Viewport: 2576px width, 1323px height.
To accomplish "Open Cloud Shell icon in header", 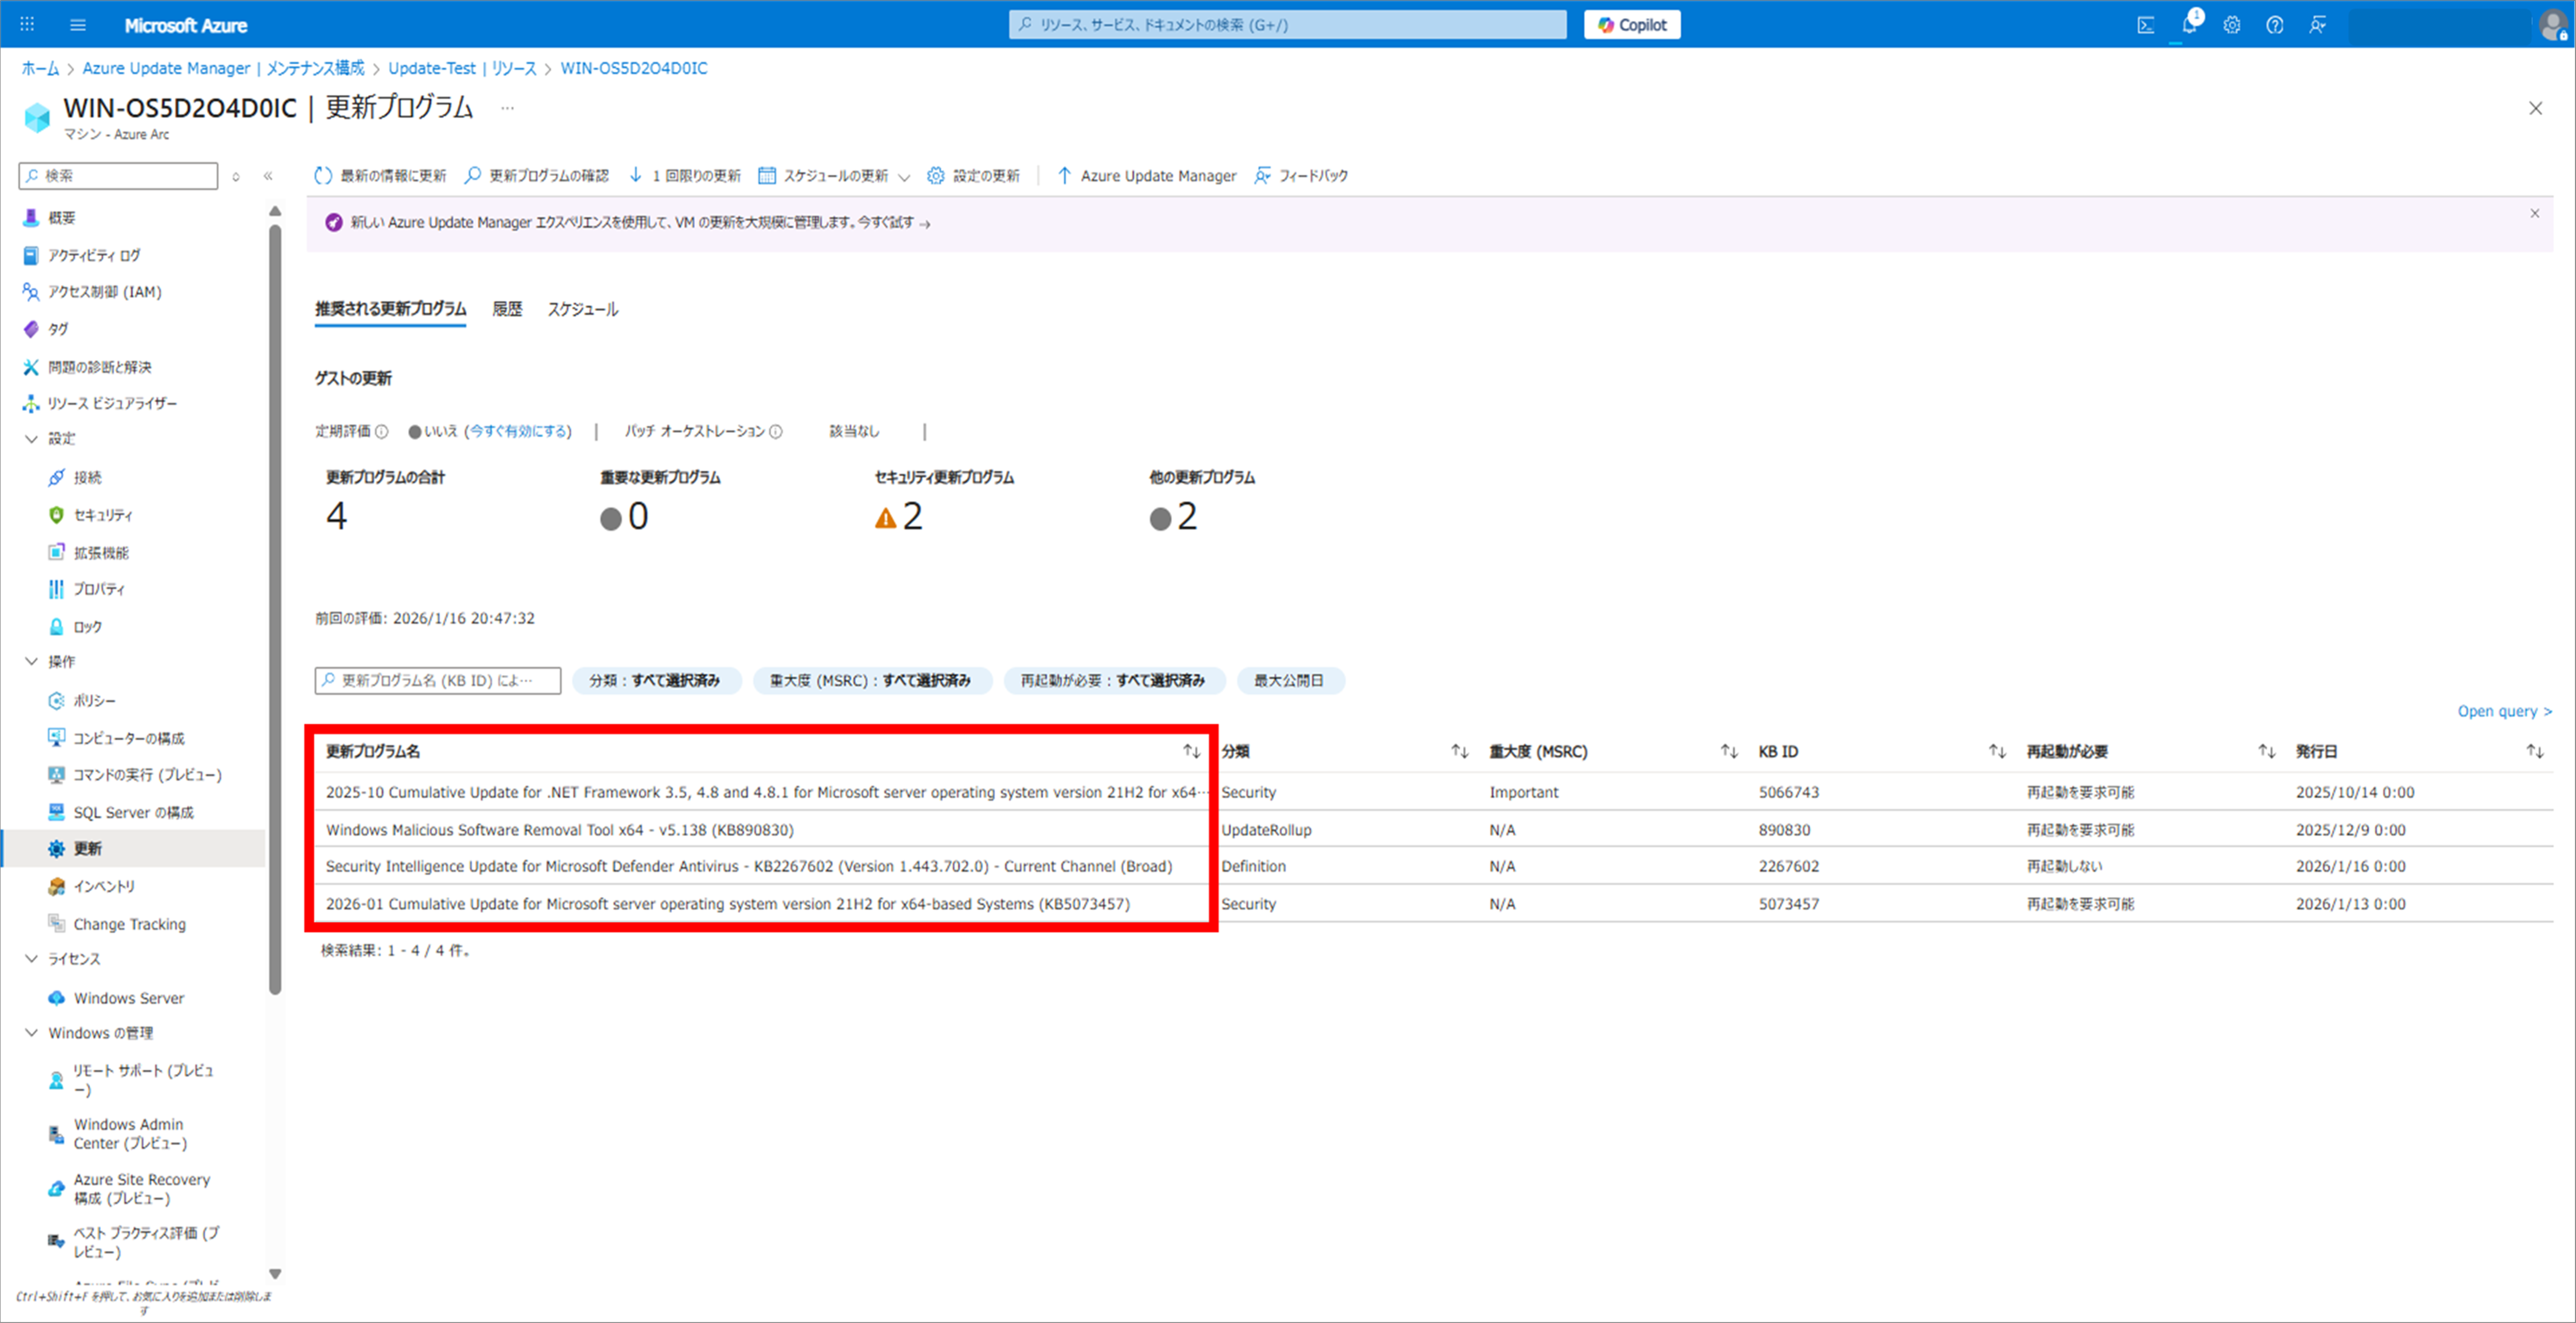I will click(x=2145, y=25).
